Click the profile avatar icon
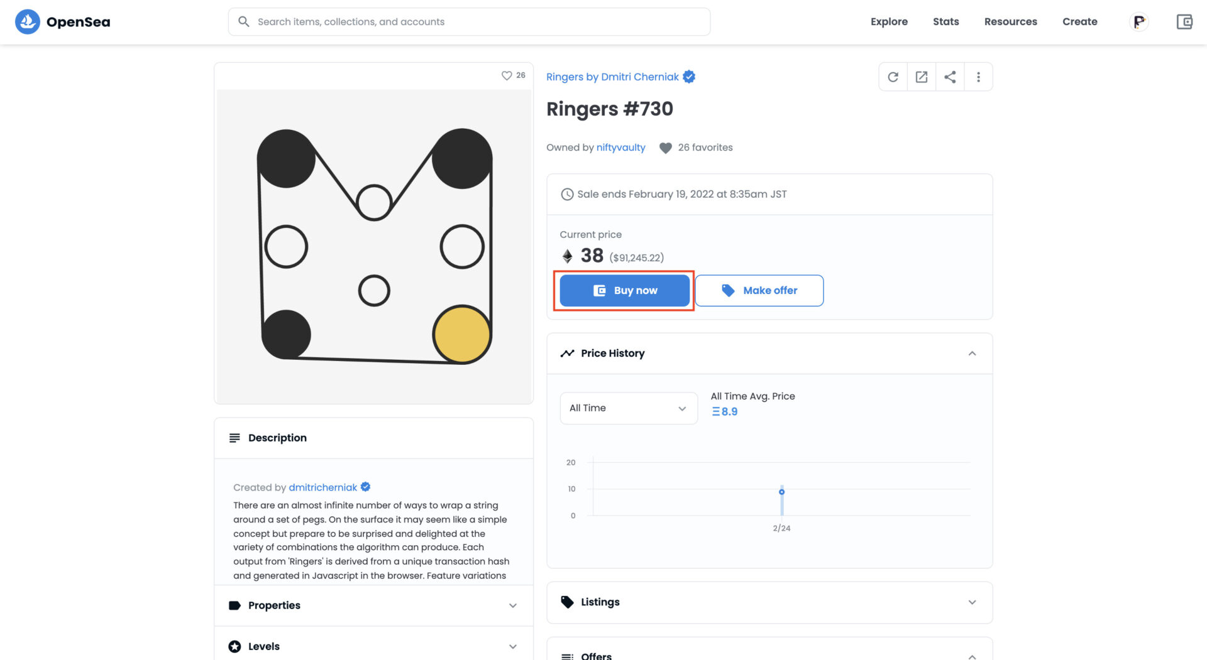The height and width of the screenshot is (660, 1207). tap(1138, 22)
